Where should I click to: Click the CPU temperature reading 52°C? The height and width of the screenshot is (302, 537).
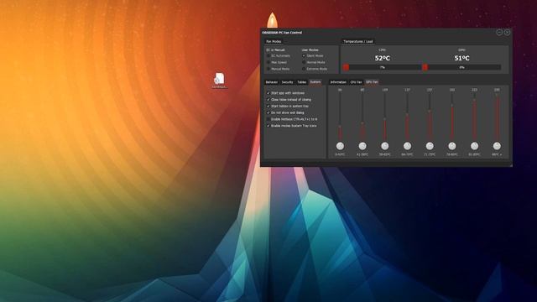point(383,58)
